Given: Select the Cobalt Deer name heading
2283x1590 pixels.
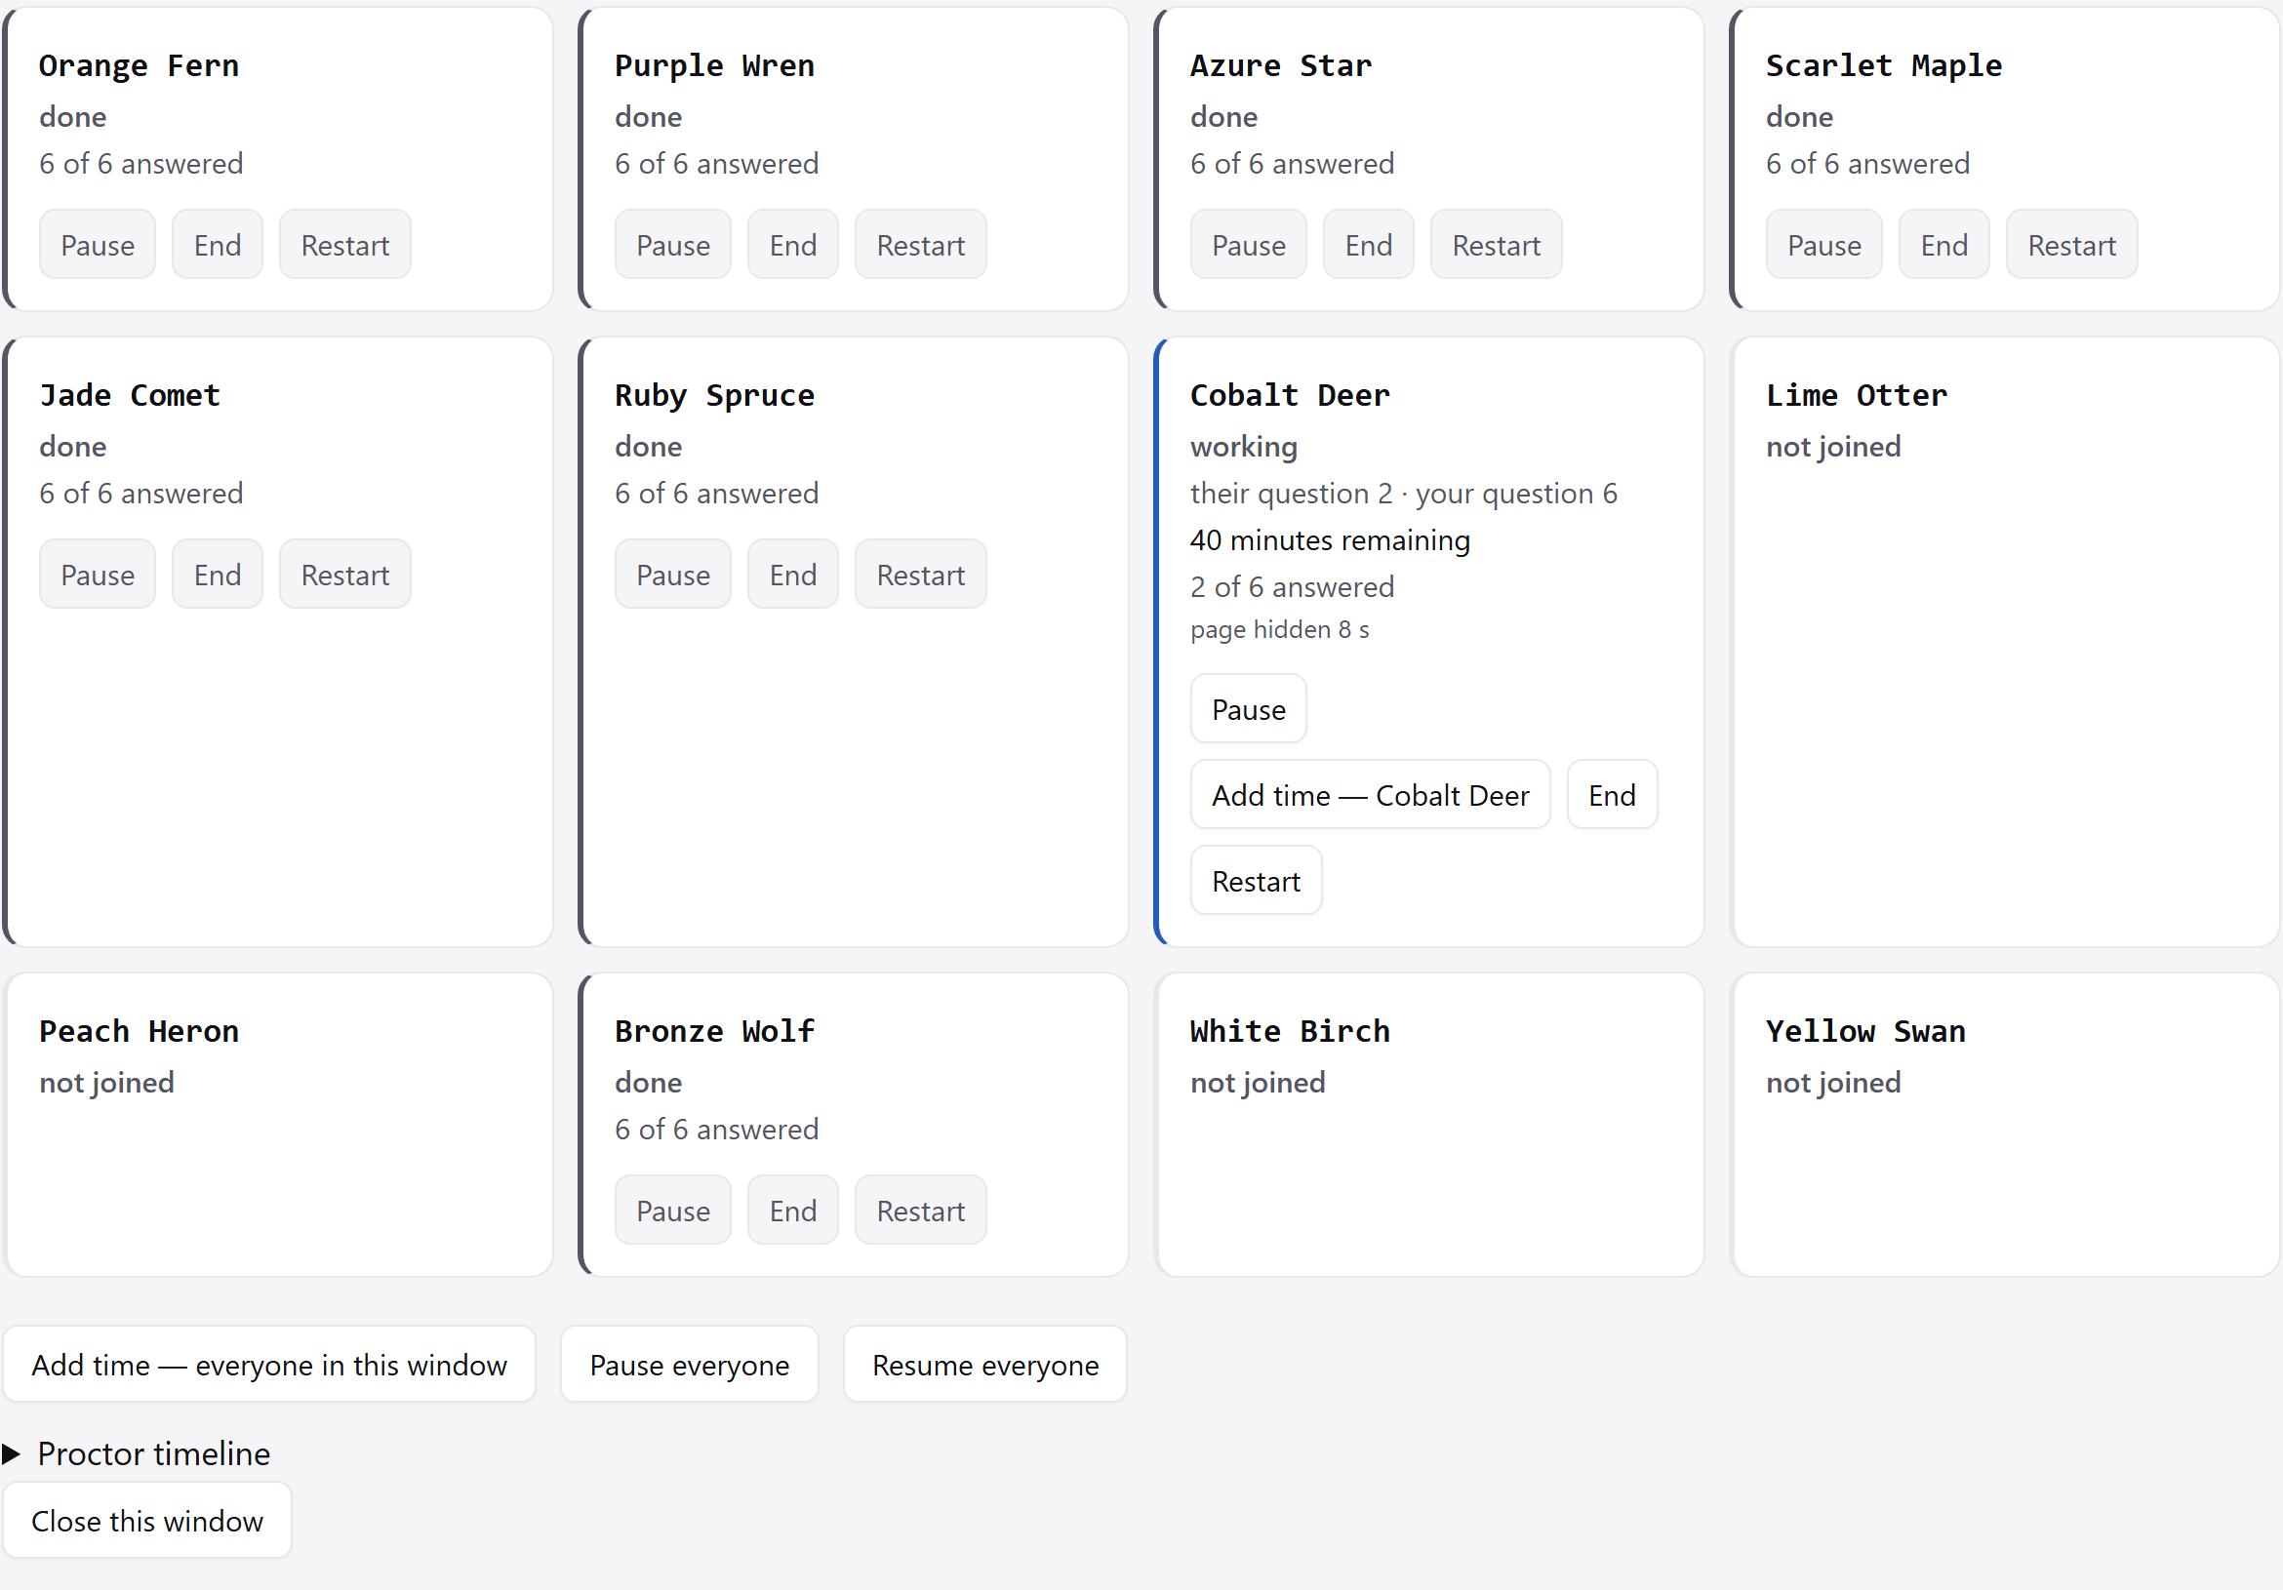Looking at the screenshot, I should pos(1290,395).
